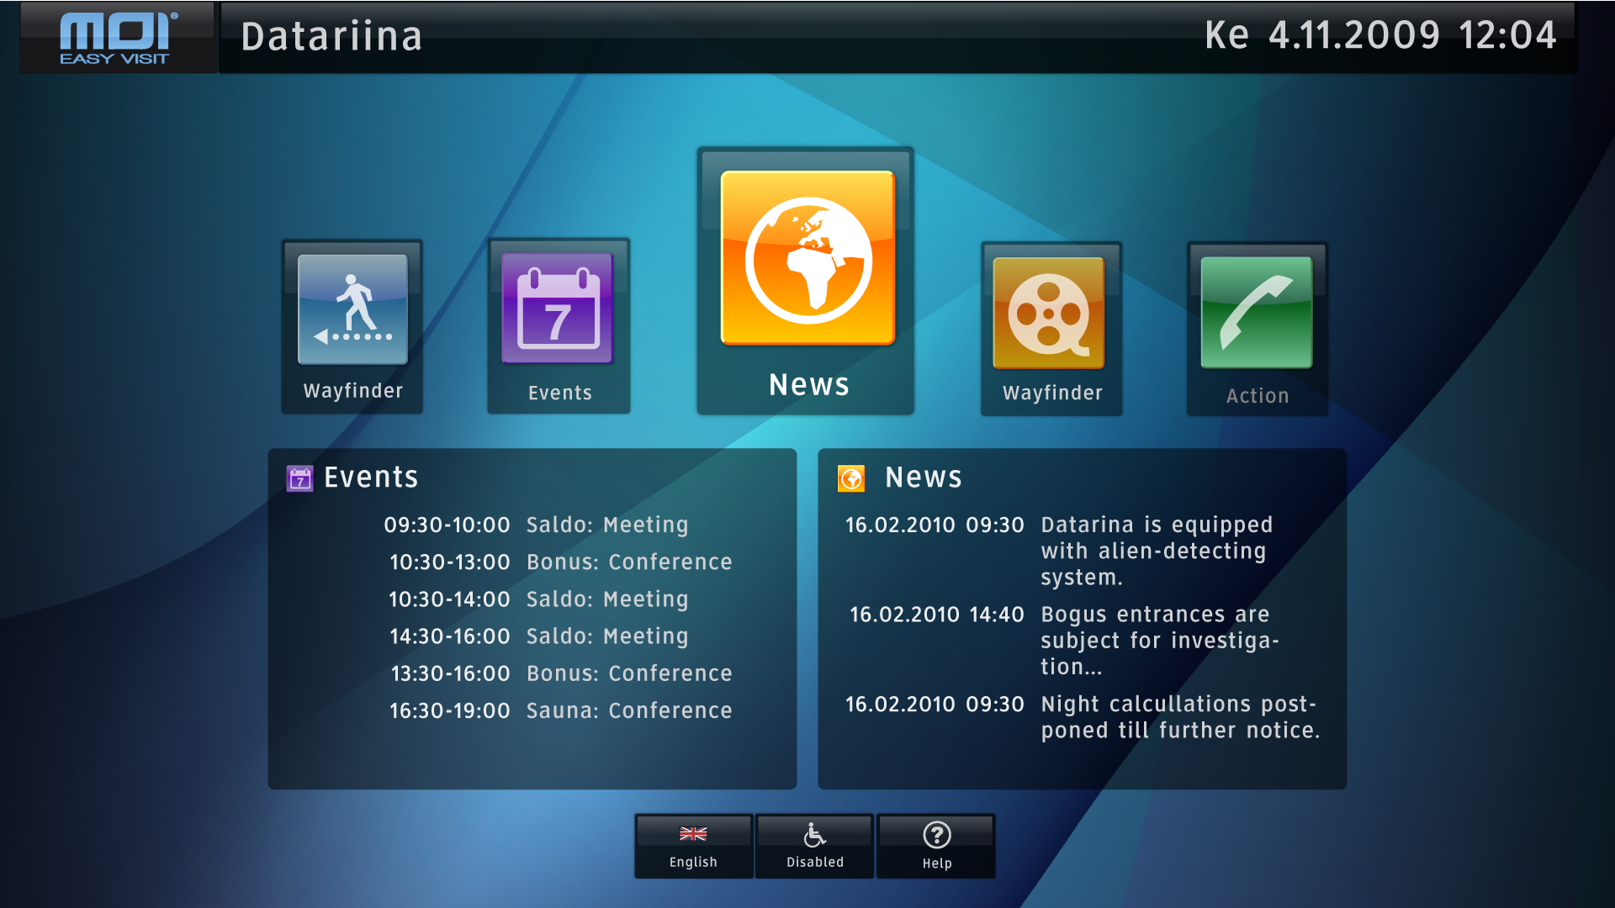Open the walking-figure Wayfinder icon
Viewport: 1615px width, 908px height.
(352, 309)
